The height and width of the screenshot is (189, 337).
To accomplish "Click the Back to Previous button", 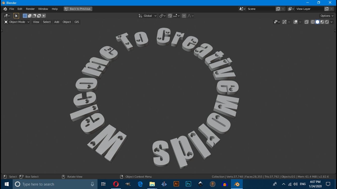I will (78, 9).
